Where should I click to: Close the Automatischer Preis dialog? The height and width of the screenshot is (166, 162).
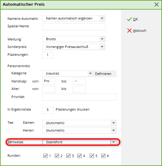point(157,4)
